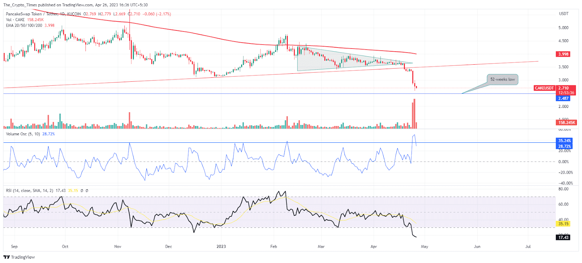Click the 'Oct' label on the time axis
The image size is (582, 263).
pyautogui.click(x=65, y=246)
